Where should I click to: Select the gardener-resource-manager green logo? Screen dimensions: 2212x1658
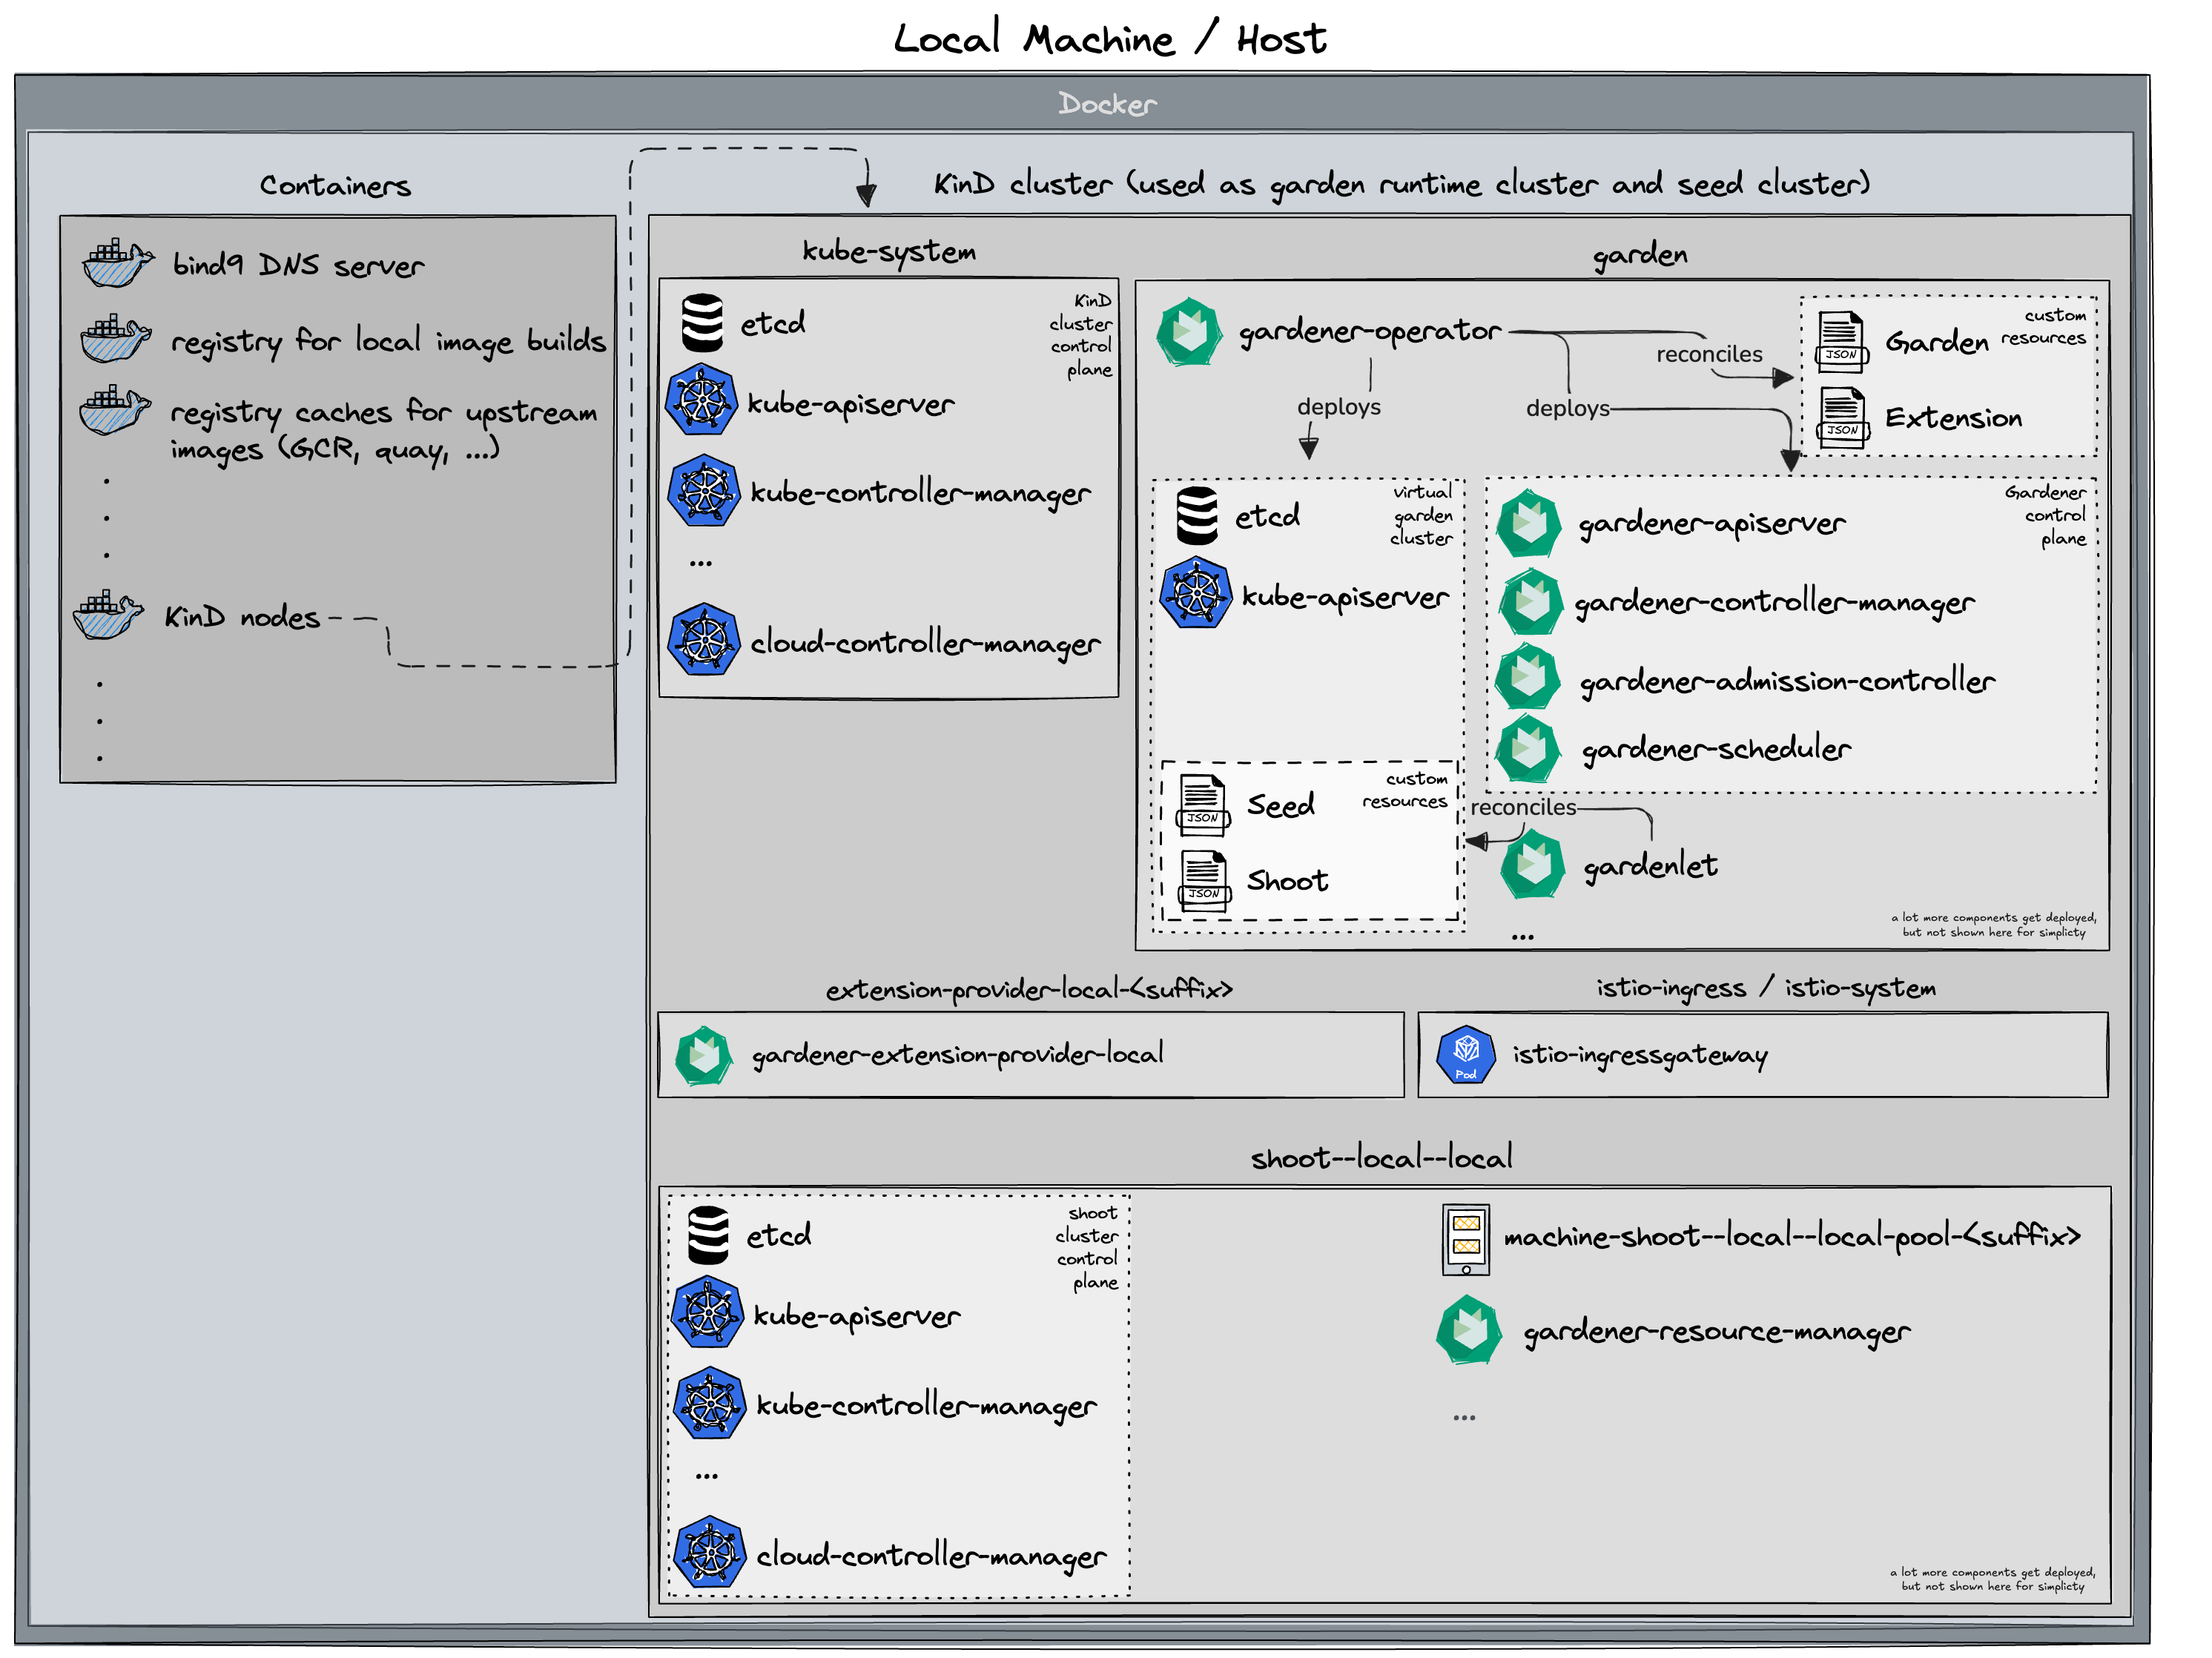point(1469,1330)
